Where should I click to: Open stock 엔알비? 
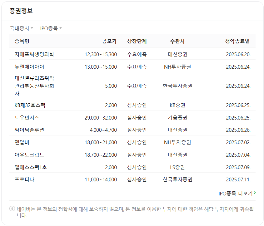point(22,142)
